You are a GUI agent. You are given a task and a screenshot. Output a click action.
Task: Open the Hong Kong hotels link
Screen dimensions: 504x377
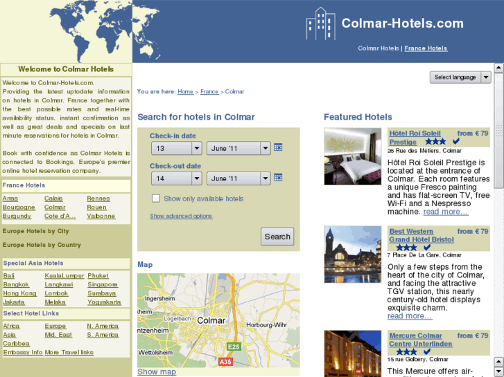19,293
